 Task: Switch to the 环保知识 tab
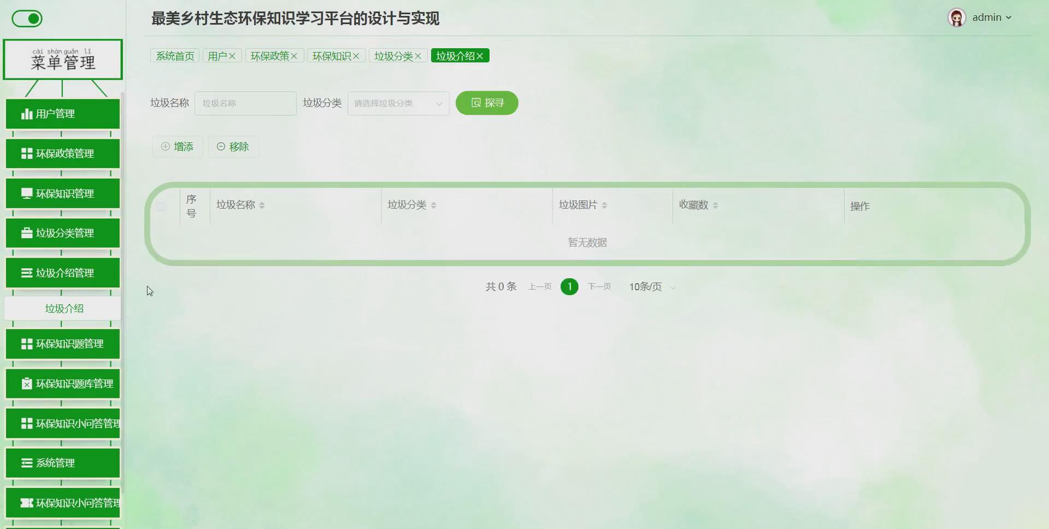click(332, 56)
